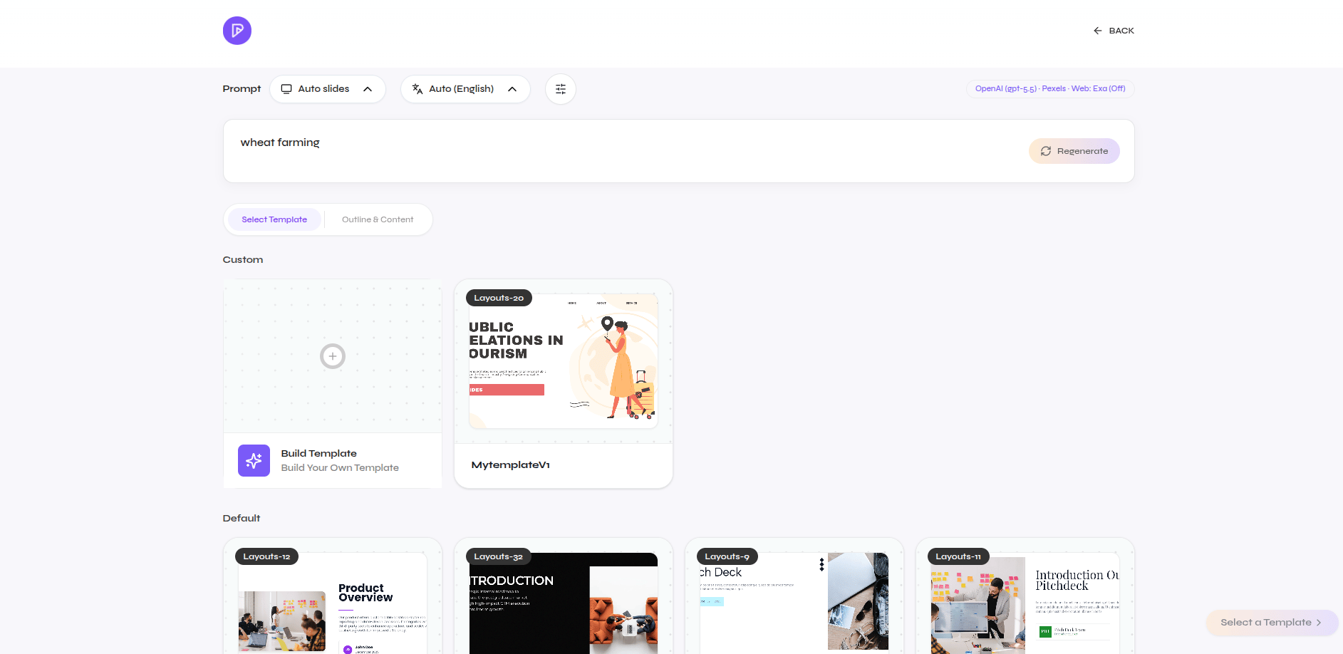Click the Layouts-12 badge

[266, 556]
